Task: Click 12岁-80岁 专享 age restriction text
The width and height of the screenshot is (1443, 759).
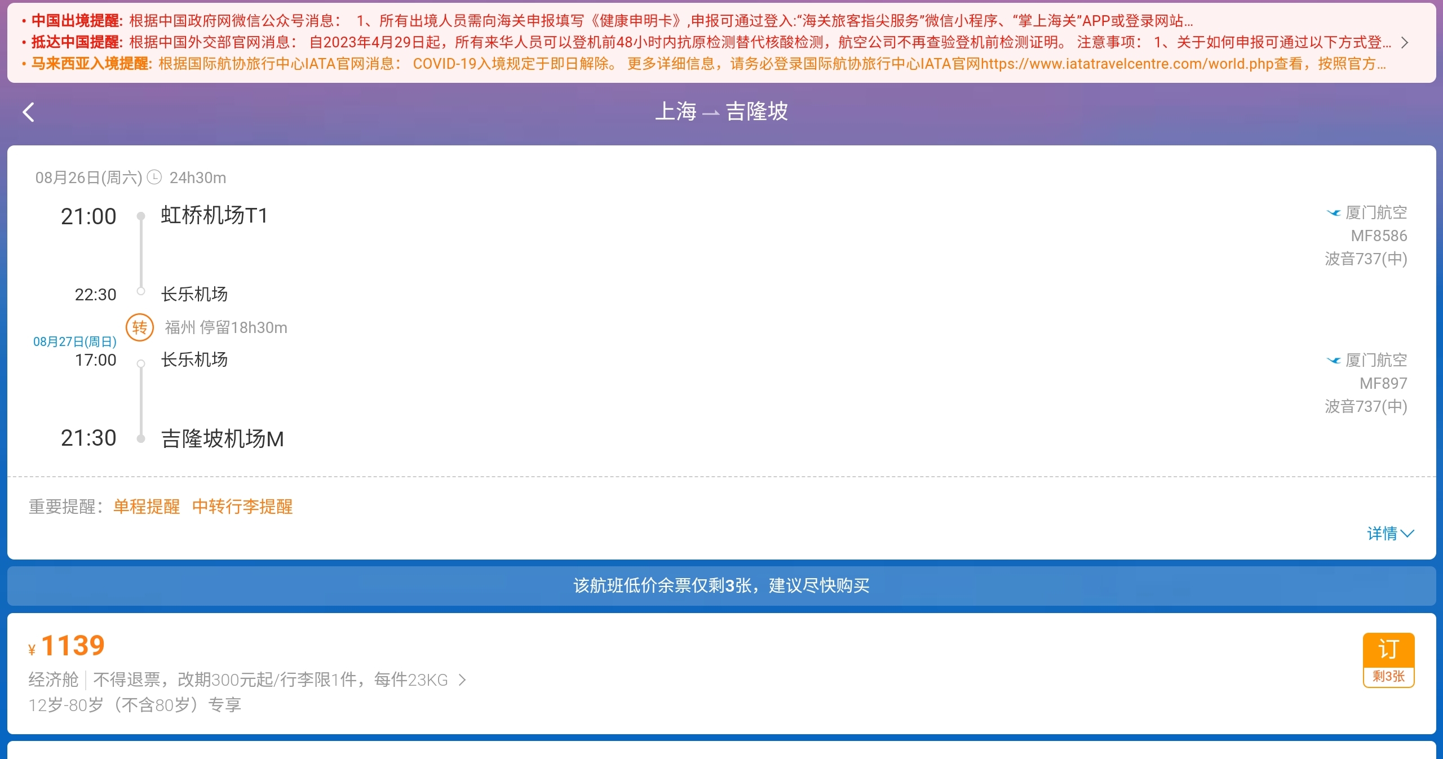Action: [x=135, y=705]
